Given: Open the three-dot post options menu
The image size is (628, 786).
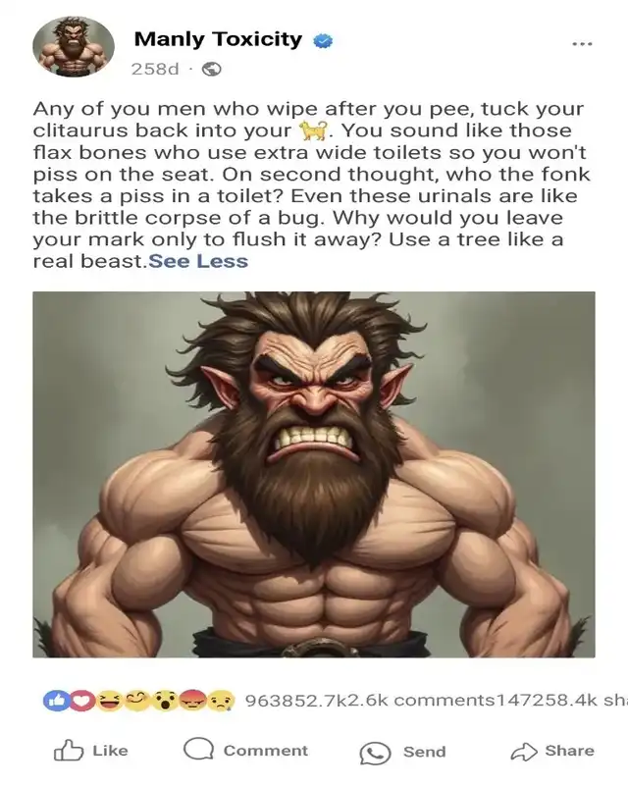Looking at the screenshot, I should click(x=583, y=44).
